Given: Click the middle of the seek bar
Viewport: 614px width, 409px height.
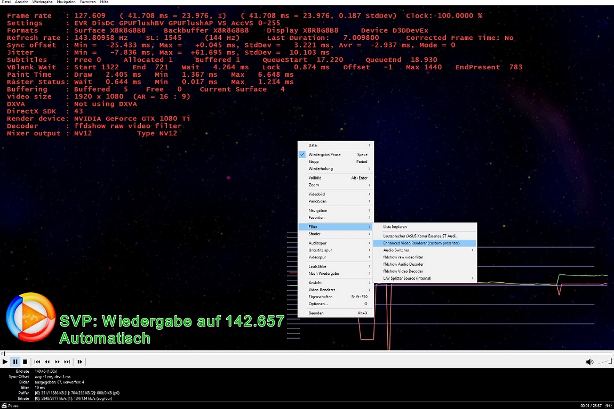Looking at the screenshot, I should [x=307, y=354].
